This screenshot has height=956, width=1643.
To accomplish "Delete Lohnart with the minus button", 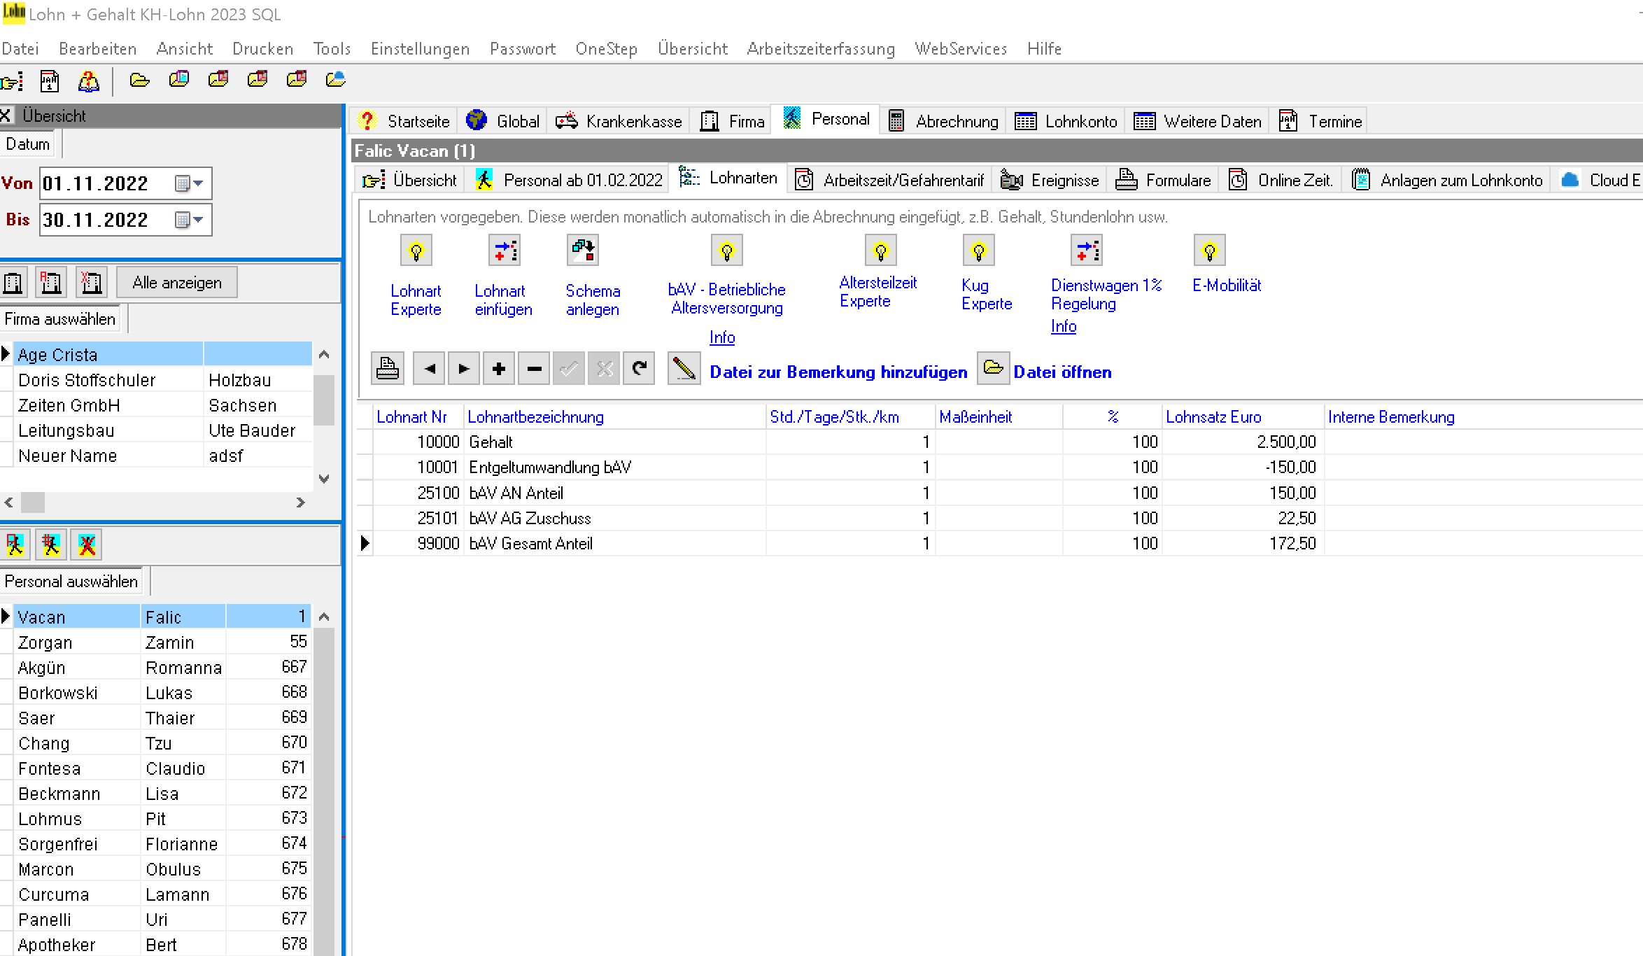I will click(x=534, y=369).
